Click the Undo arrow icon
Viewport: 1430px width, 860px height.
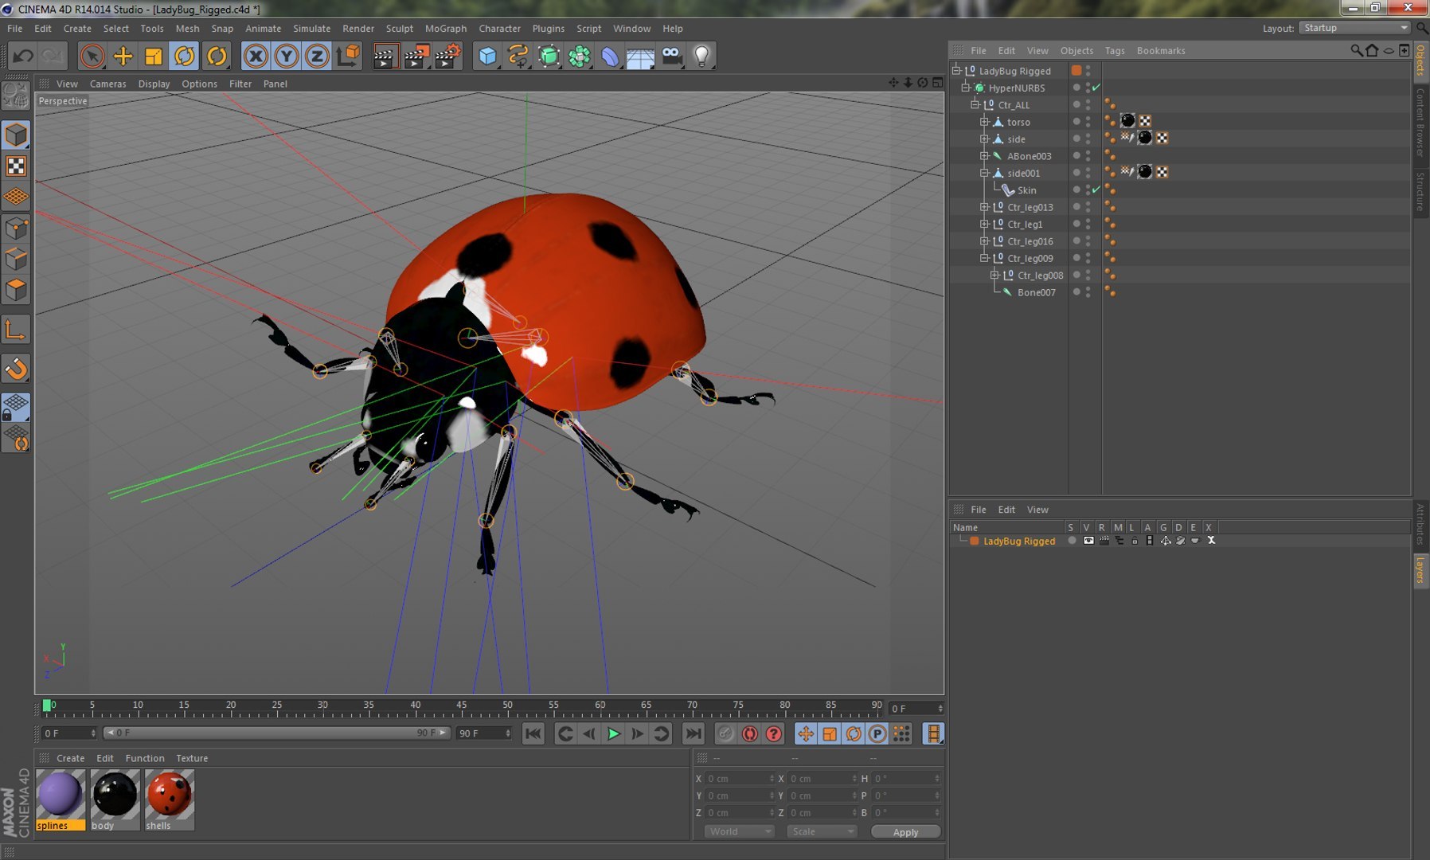(x=23, y=56)
